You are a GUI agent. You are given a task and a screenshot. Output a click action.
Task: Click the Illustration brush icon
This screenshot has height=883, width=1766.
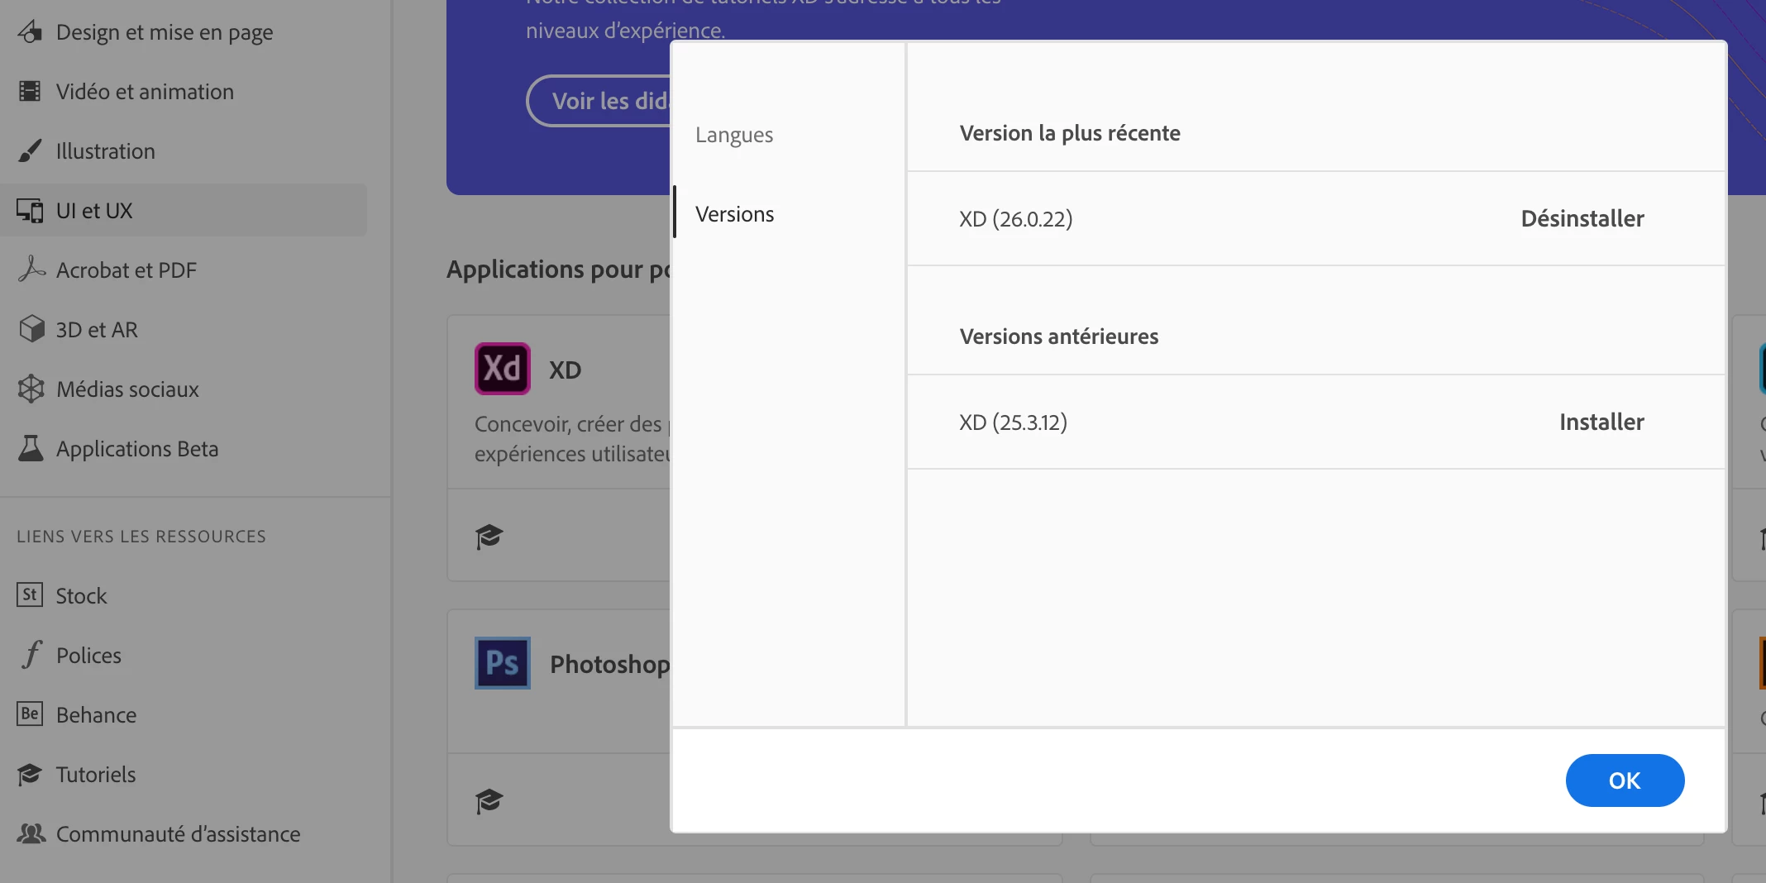[30, 150]
